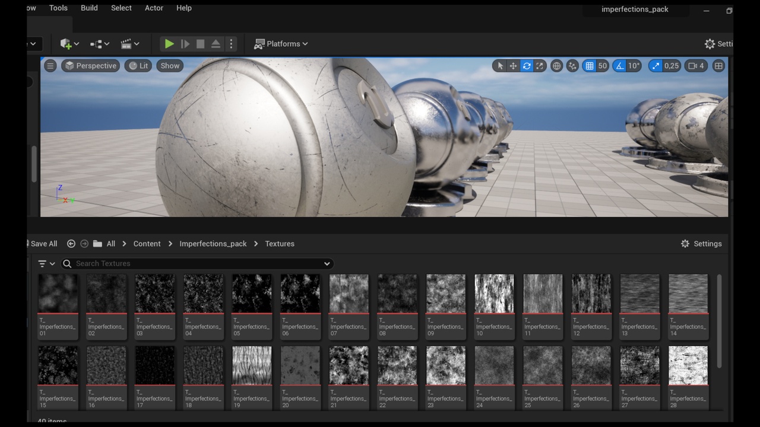Open the content browser filter menu
Image resolution: width=760 pixels, height=427 pixels.
point(46,263)
